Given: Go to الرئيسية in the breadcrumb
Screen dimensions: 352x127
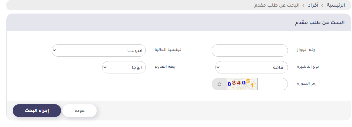Looking at the screenshot, I should point(336,5).
